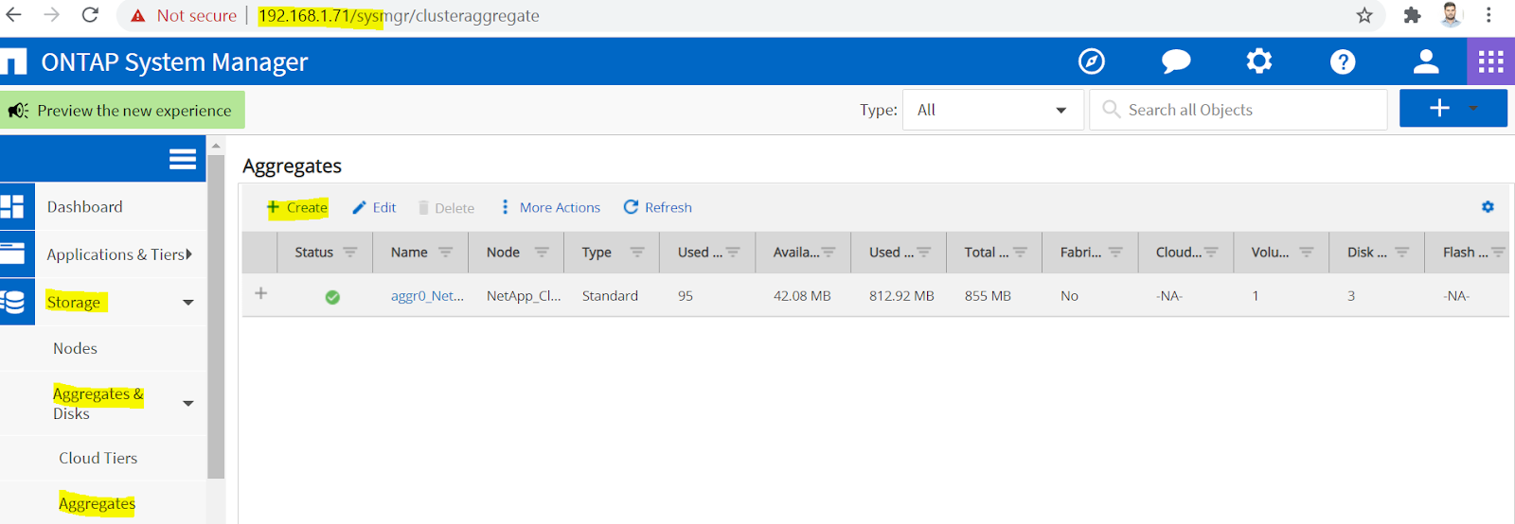The height and width of the screenshot is (524, 1515).
Task: Click the Flash ... column header
Action: point(1465,253)
